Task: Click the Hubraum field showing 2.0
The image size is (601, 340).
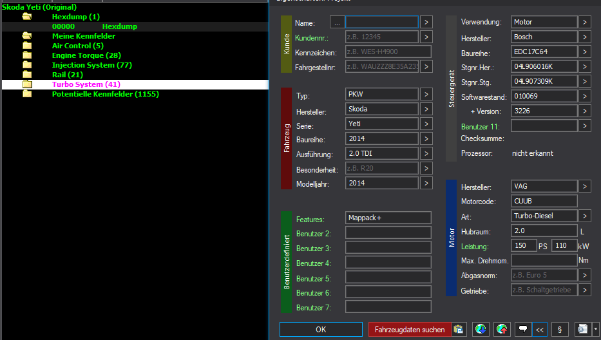Action: click(x=544, y=231)
